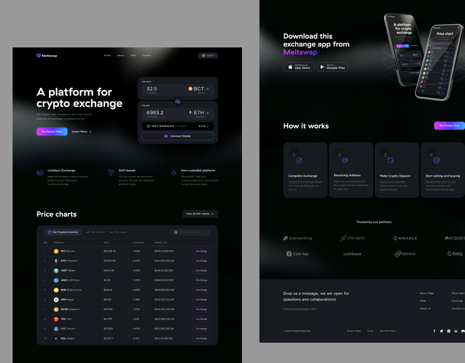This screenshot has width=465, height=363.
Task: Click the Ripple XRP icon
Action: pos(56,300)
